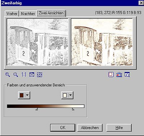Image resolution: width=144 pixels, height=136 pixels.
Task: Click the fit-in-window icon
Action: [32, 74]
